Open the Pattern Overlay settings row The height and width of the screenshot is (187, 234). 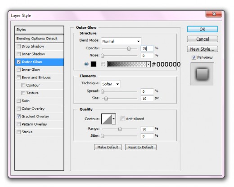coord(39,124)
